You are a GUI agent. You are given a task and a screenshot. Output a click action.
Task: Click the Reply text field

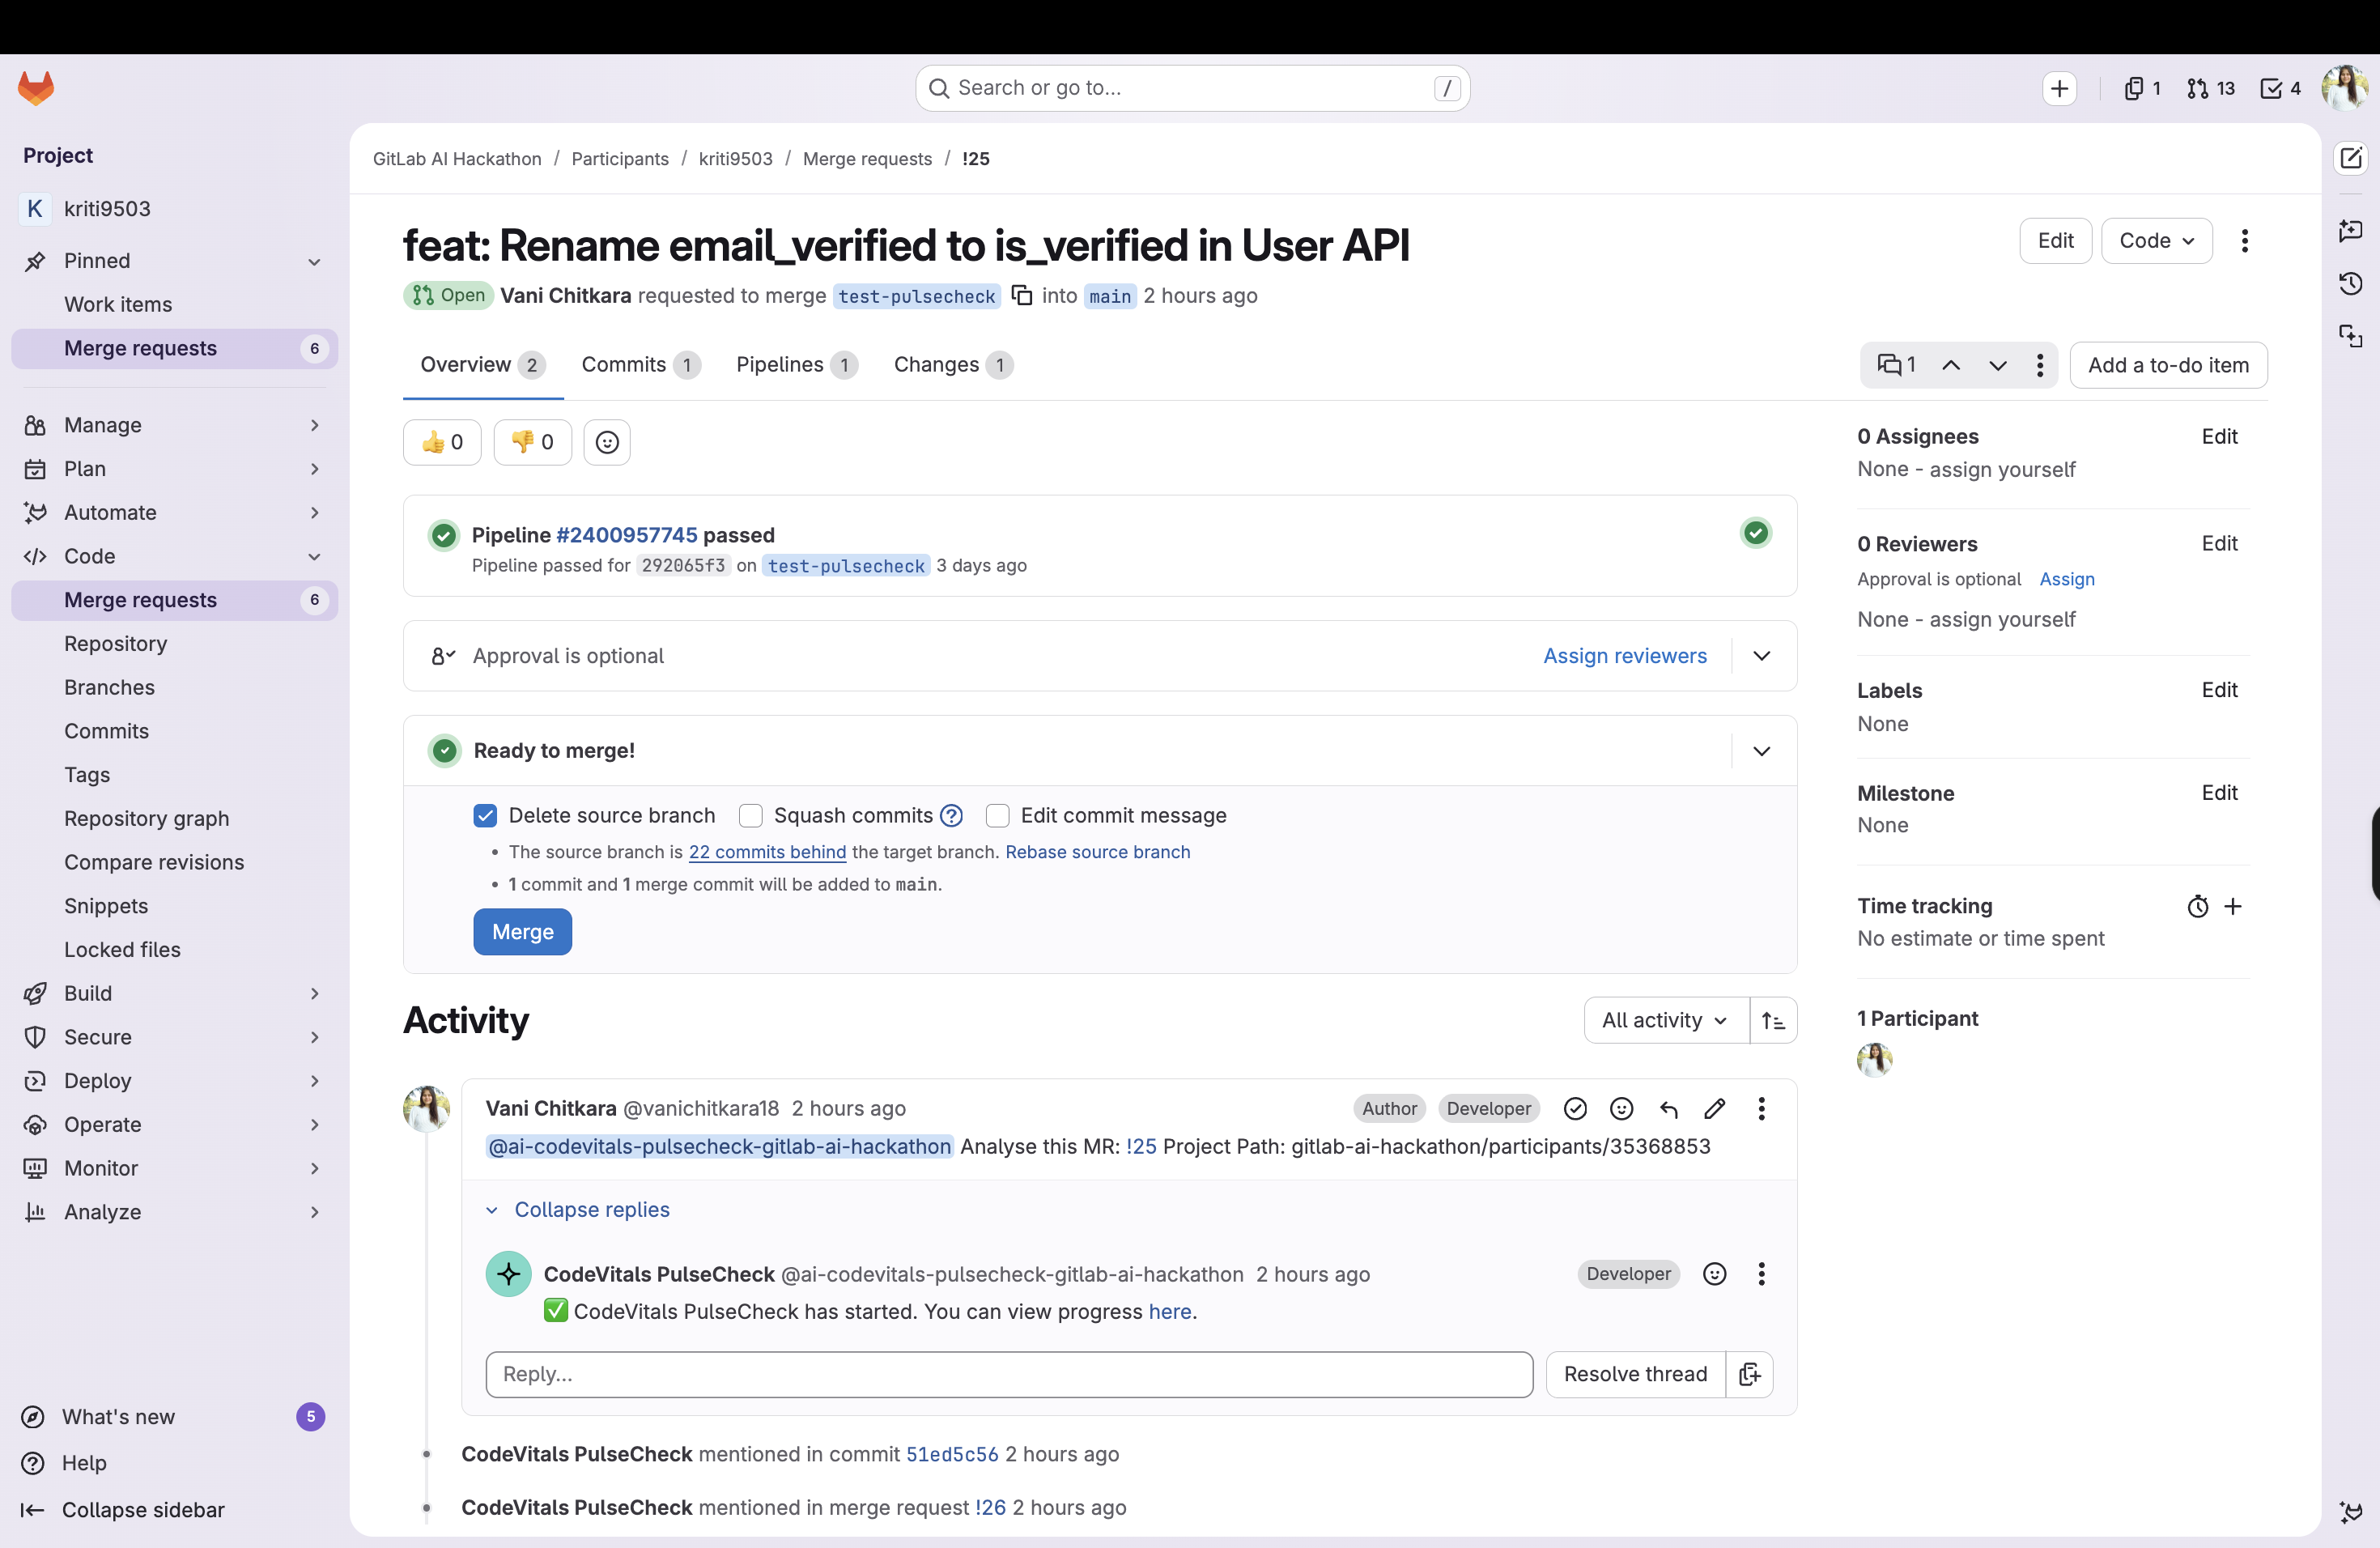click(1008, 1374)
